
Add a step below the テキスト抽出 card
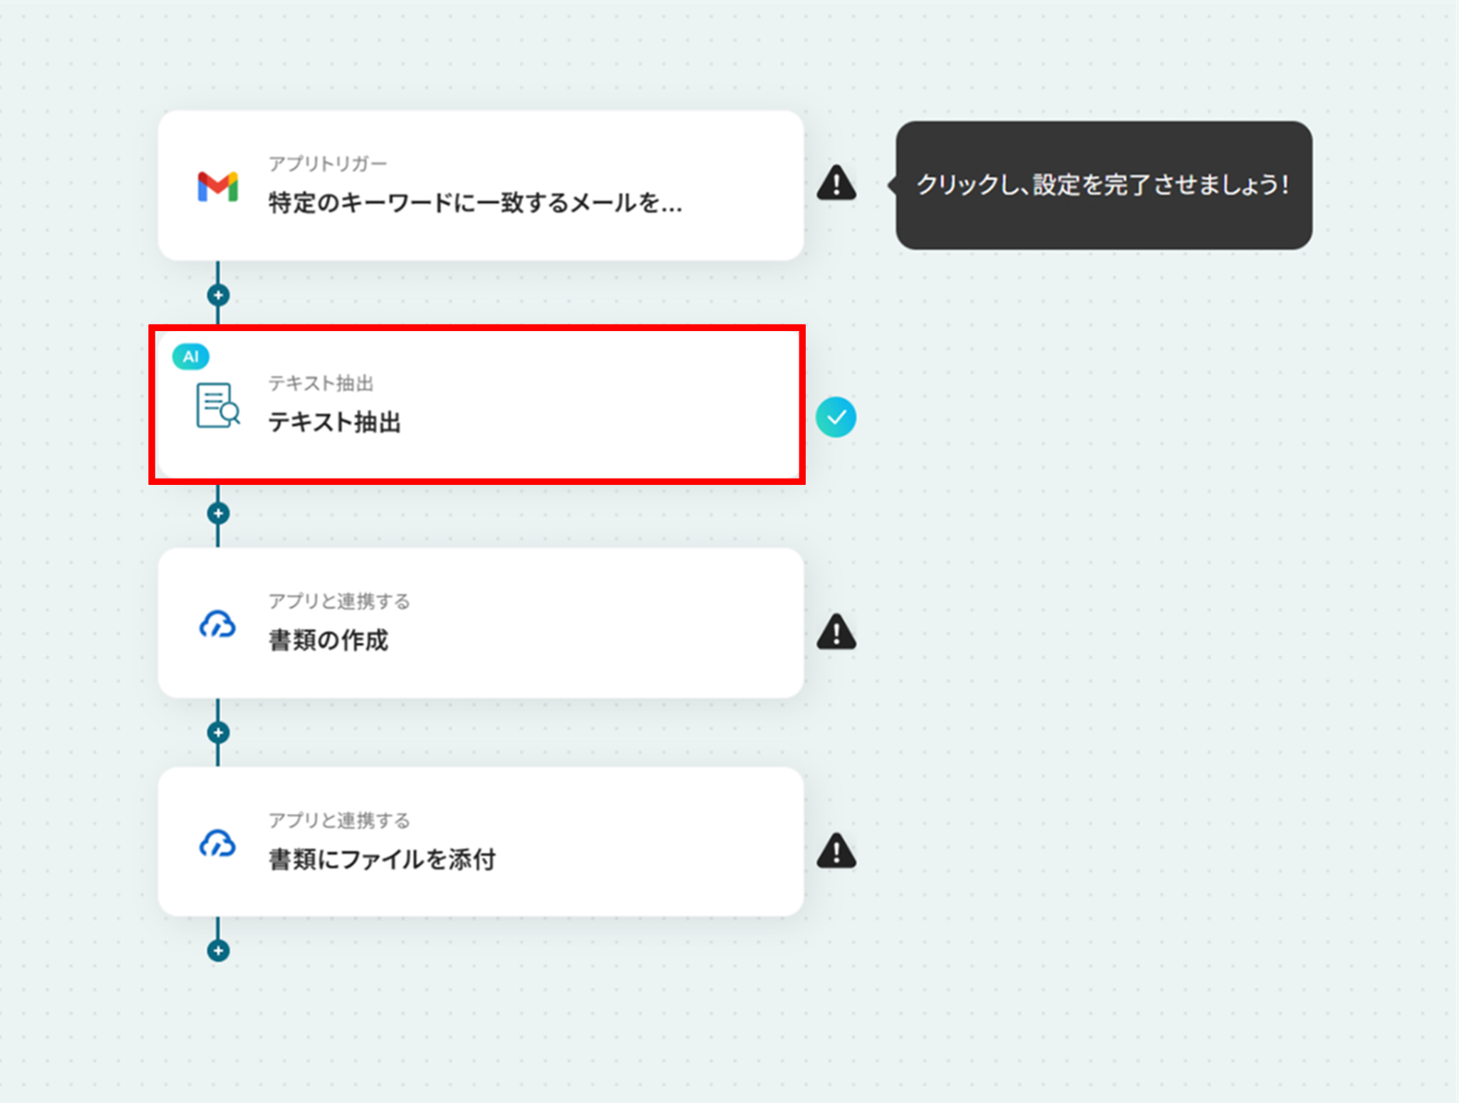click(218, 513)
